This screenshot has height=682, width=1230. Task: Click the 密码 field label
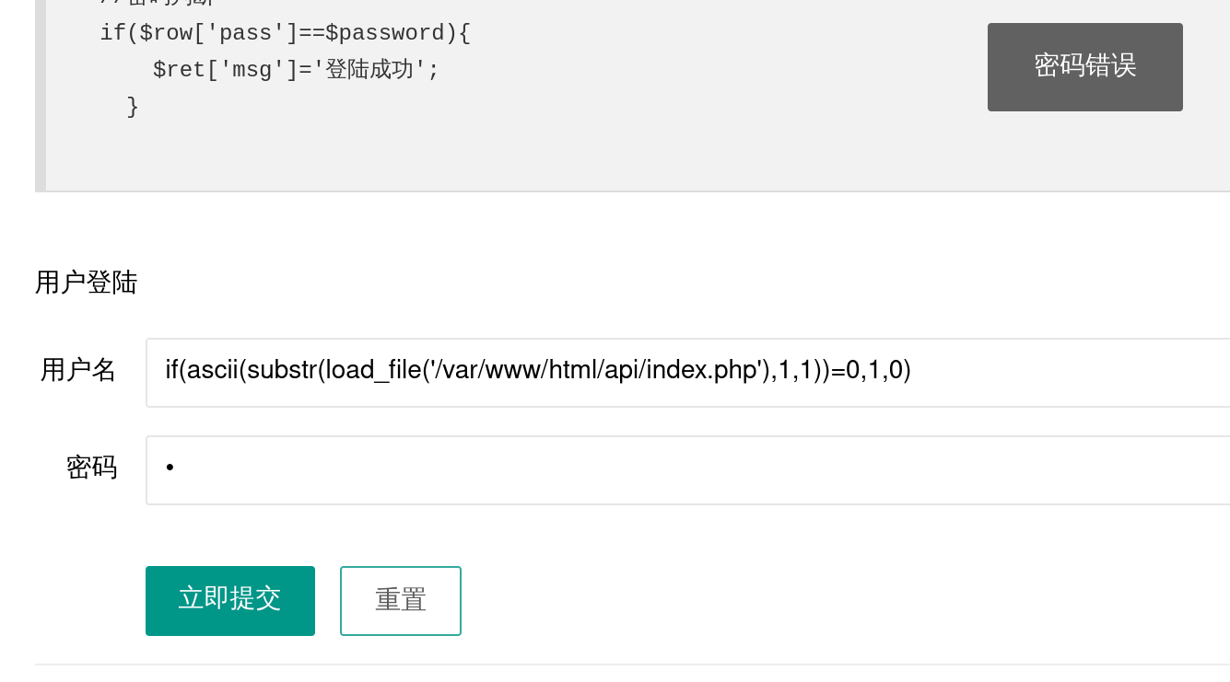(91, 468)
